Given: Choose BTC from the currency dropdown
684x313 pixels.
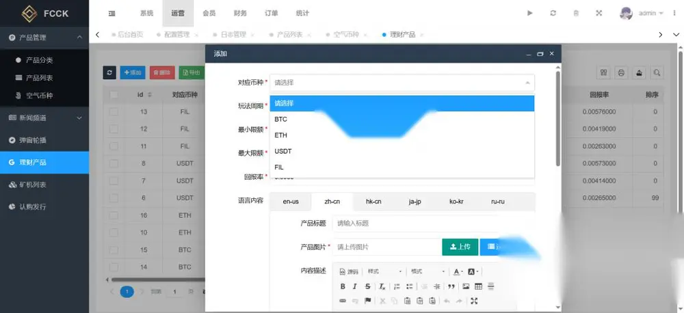Looking at the screenshot, I should pos(402,119).
